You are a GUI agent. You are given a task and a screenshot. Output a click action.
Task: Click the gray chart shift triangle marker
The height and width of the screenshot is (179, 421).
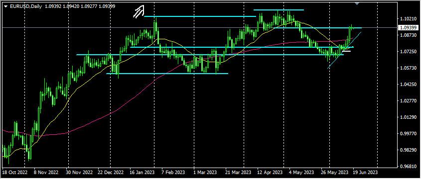[x=357, y=3]
